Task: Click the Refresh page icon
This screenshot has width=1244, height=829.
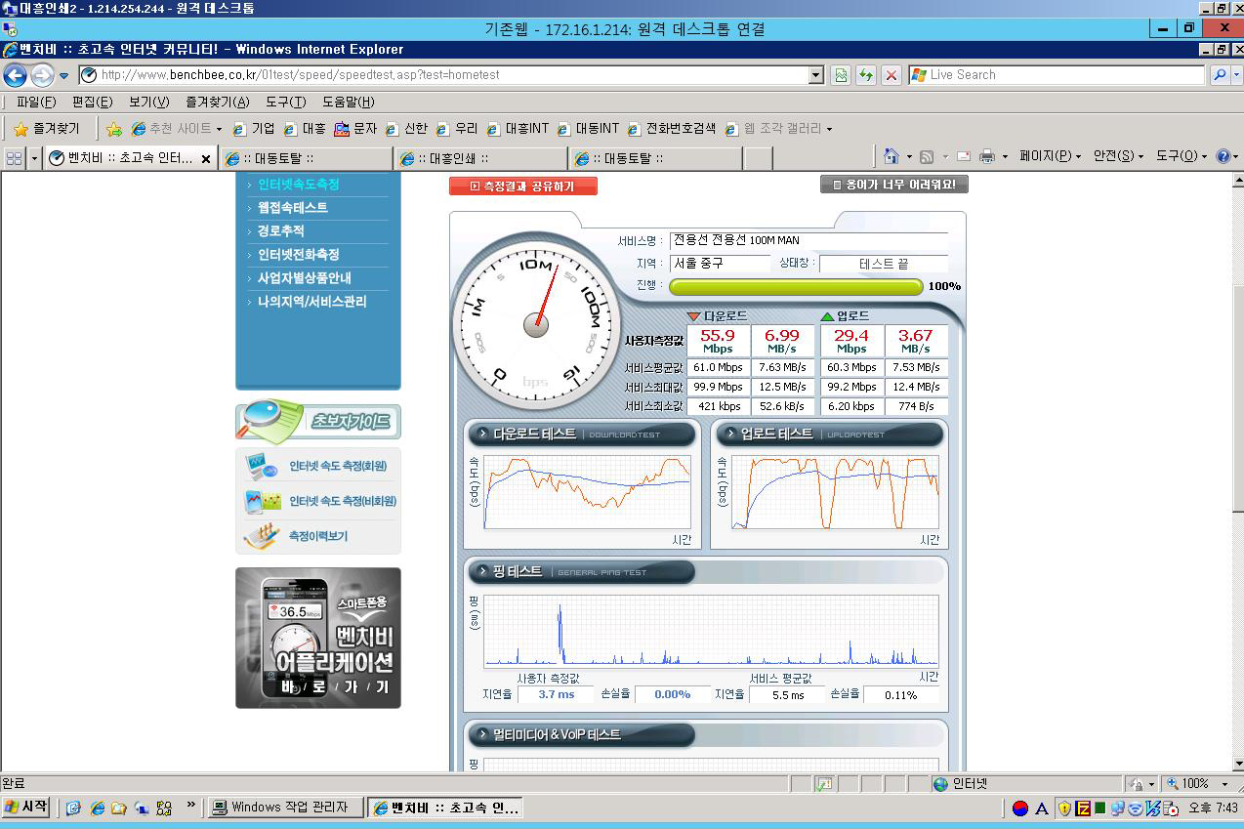Action: pyautogui.click(x=865, y=75)
